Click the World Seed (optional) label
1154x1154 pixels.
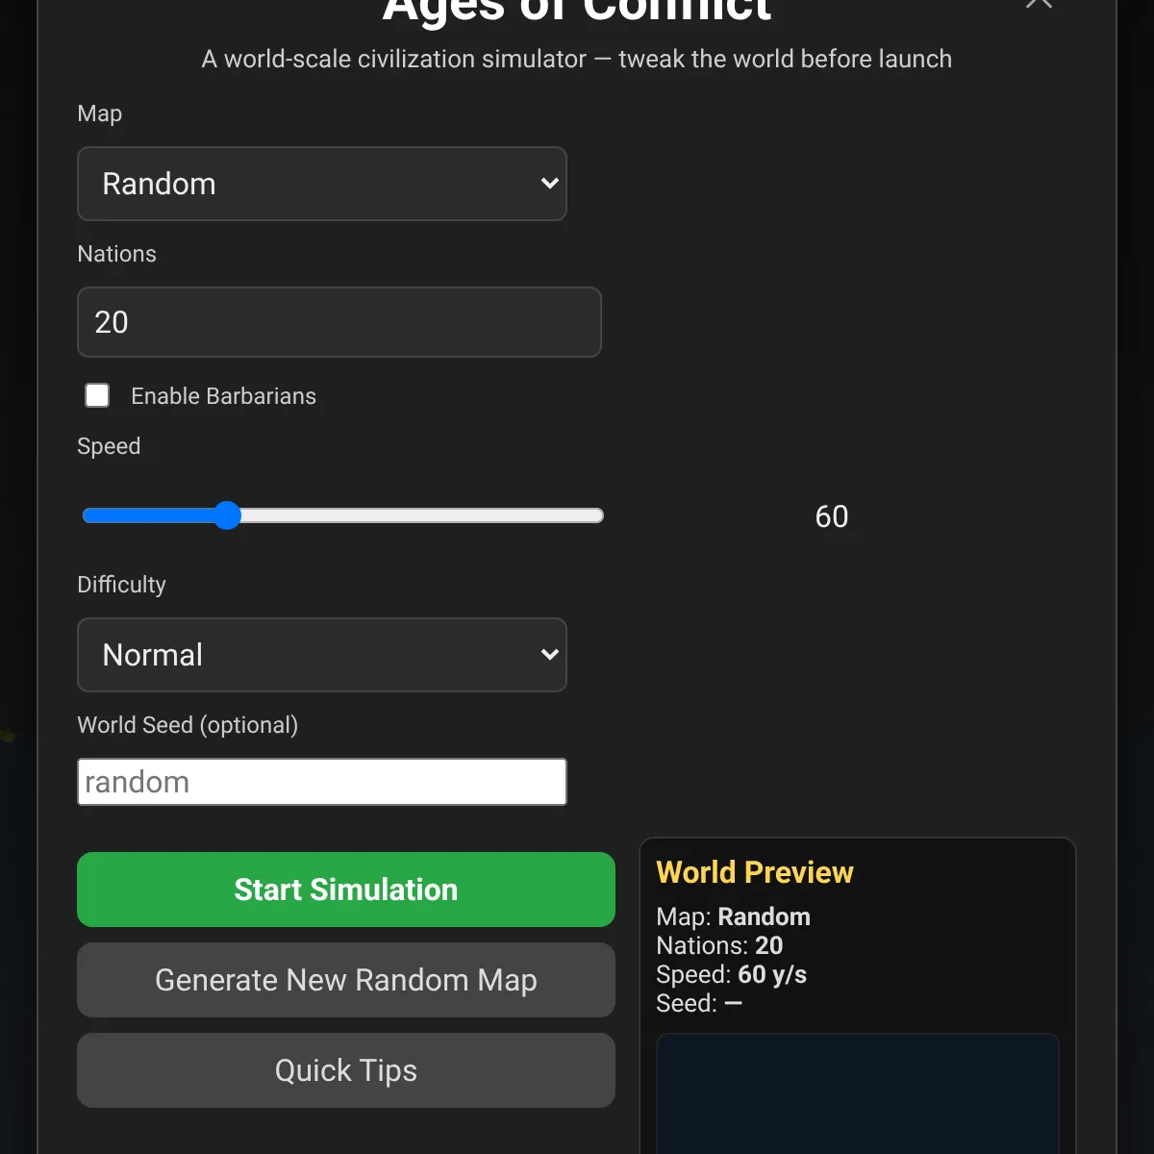188,725
